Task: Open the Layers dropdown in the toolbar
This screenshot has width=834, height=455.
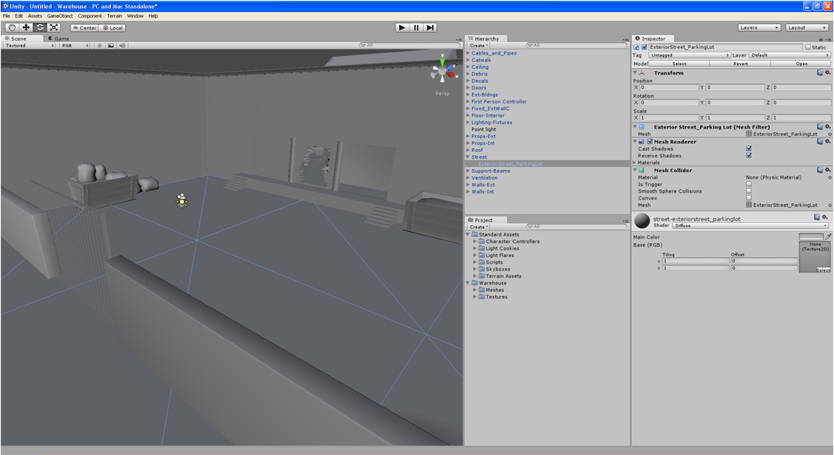Action: pyautogui.click(x=759, y=27)
